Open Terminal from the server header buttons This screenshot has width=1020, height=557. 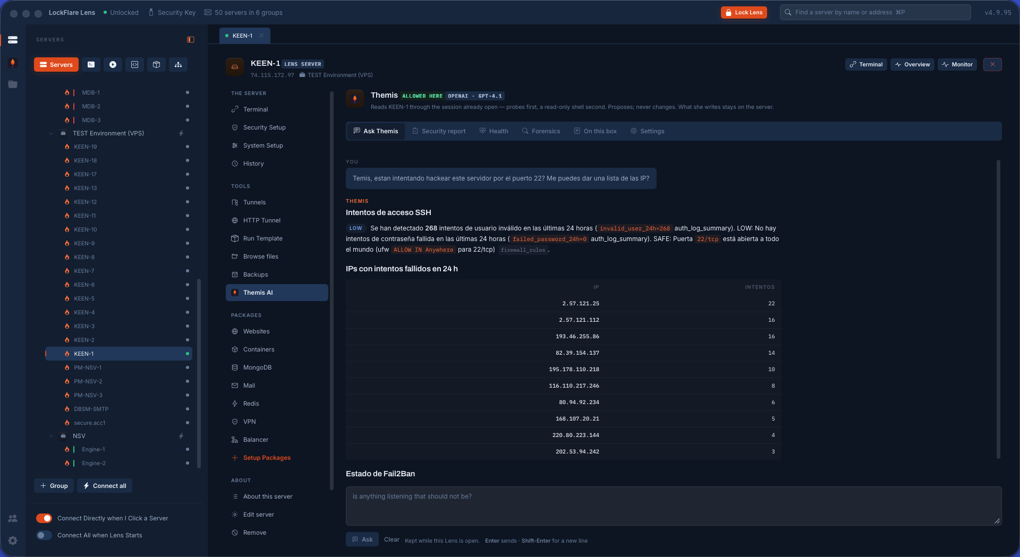point(866,64)
